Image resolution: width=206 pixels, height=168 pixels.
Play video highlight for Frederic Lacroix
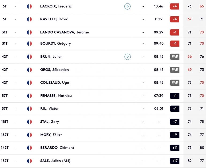tap(127, 6)
